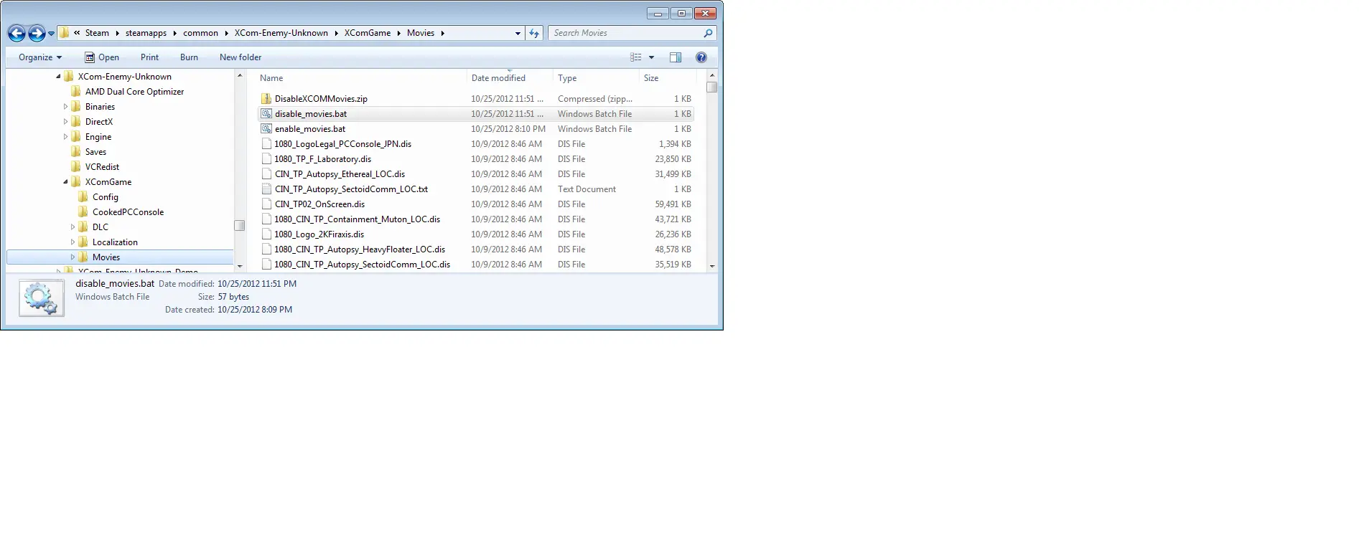Click the Open toolbar button
The image size is (1359, 547).
(101, 57)
